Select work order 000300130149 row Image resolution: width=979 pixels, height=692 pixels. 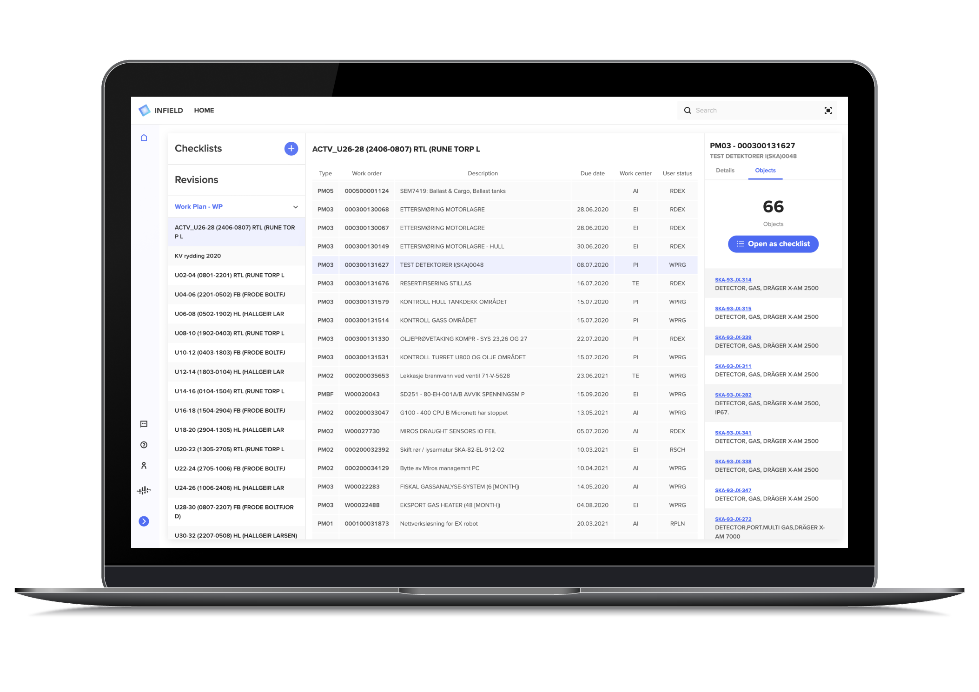505,246
